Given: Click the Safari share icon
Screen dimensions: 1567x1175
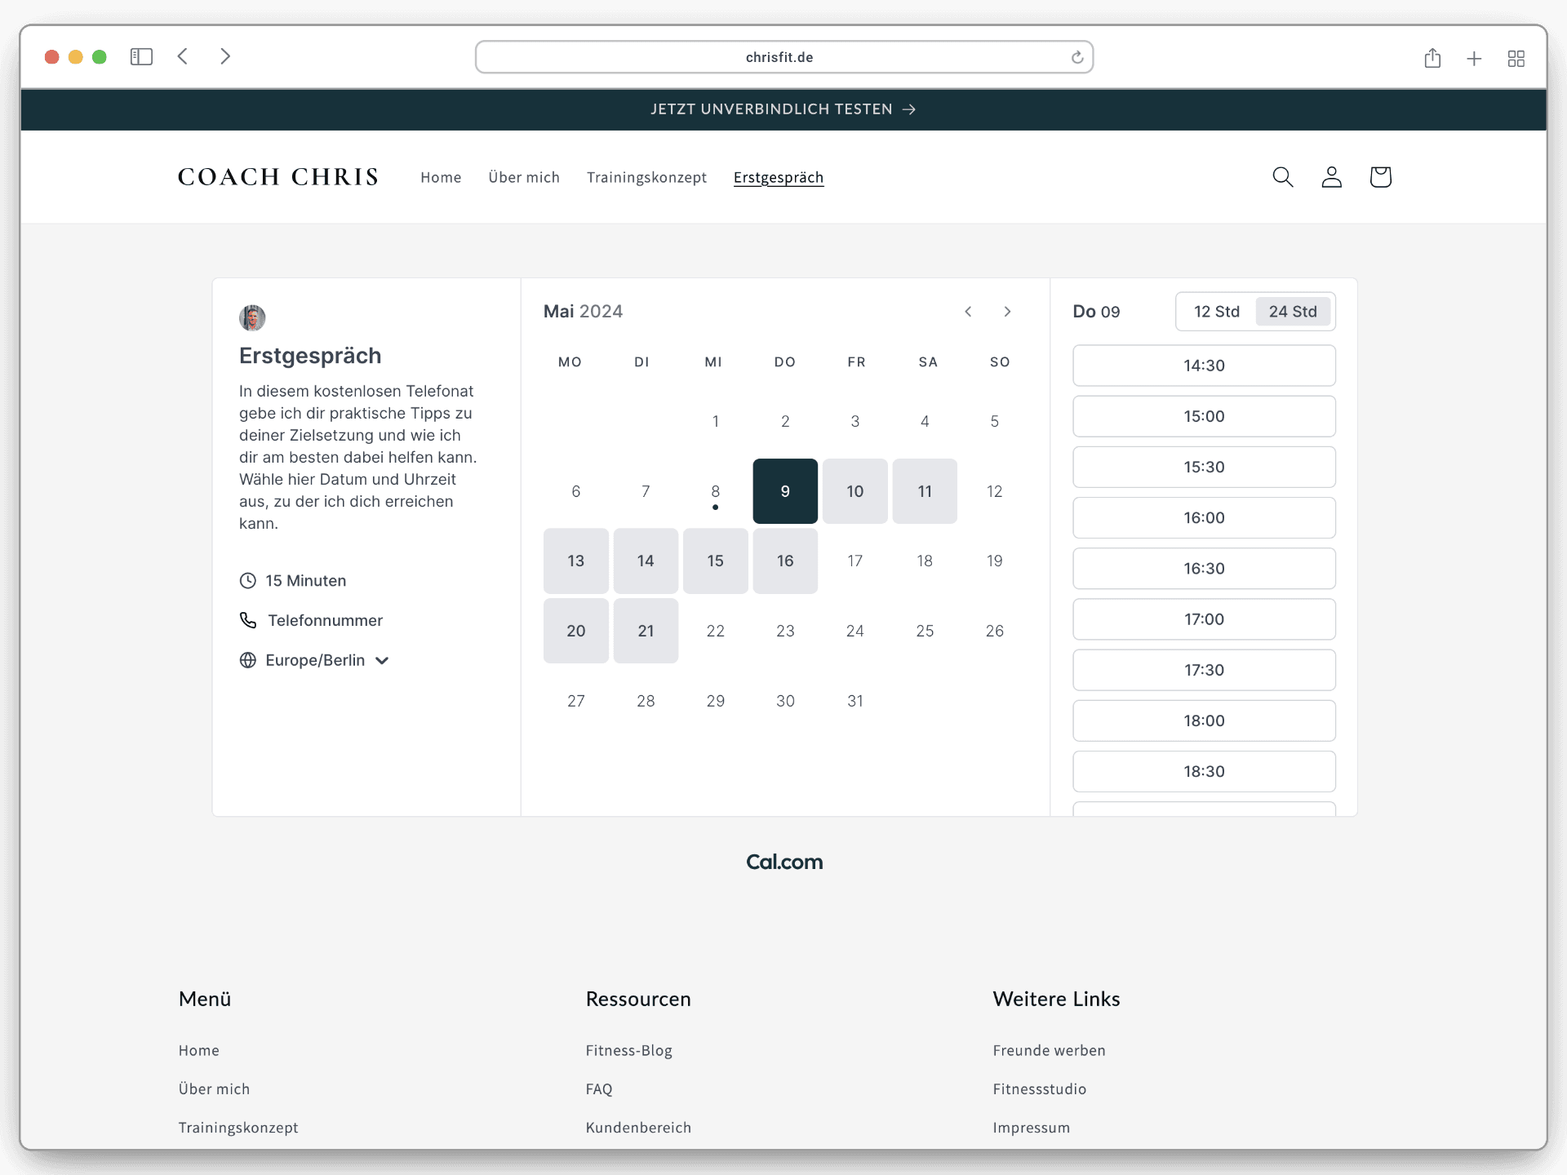Looking at the screenshot, I should (1432, 58).
